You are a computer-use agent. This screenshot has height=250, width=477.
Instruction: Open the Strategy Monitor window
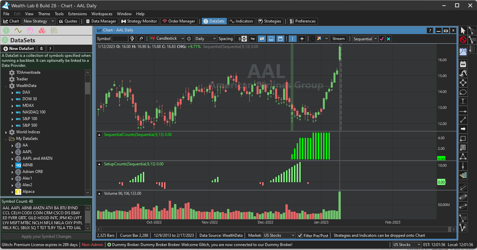click(x=139, y=21)
